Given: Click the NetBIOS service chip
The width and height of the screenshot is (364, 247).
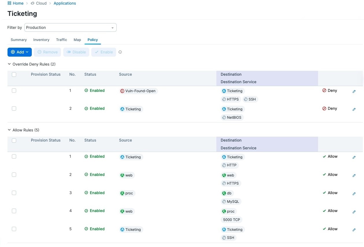Looking at the screenshot, I should (232, 118).
